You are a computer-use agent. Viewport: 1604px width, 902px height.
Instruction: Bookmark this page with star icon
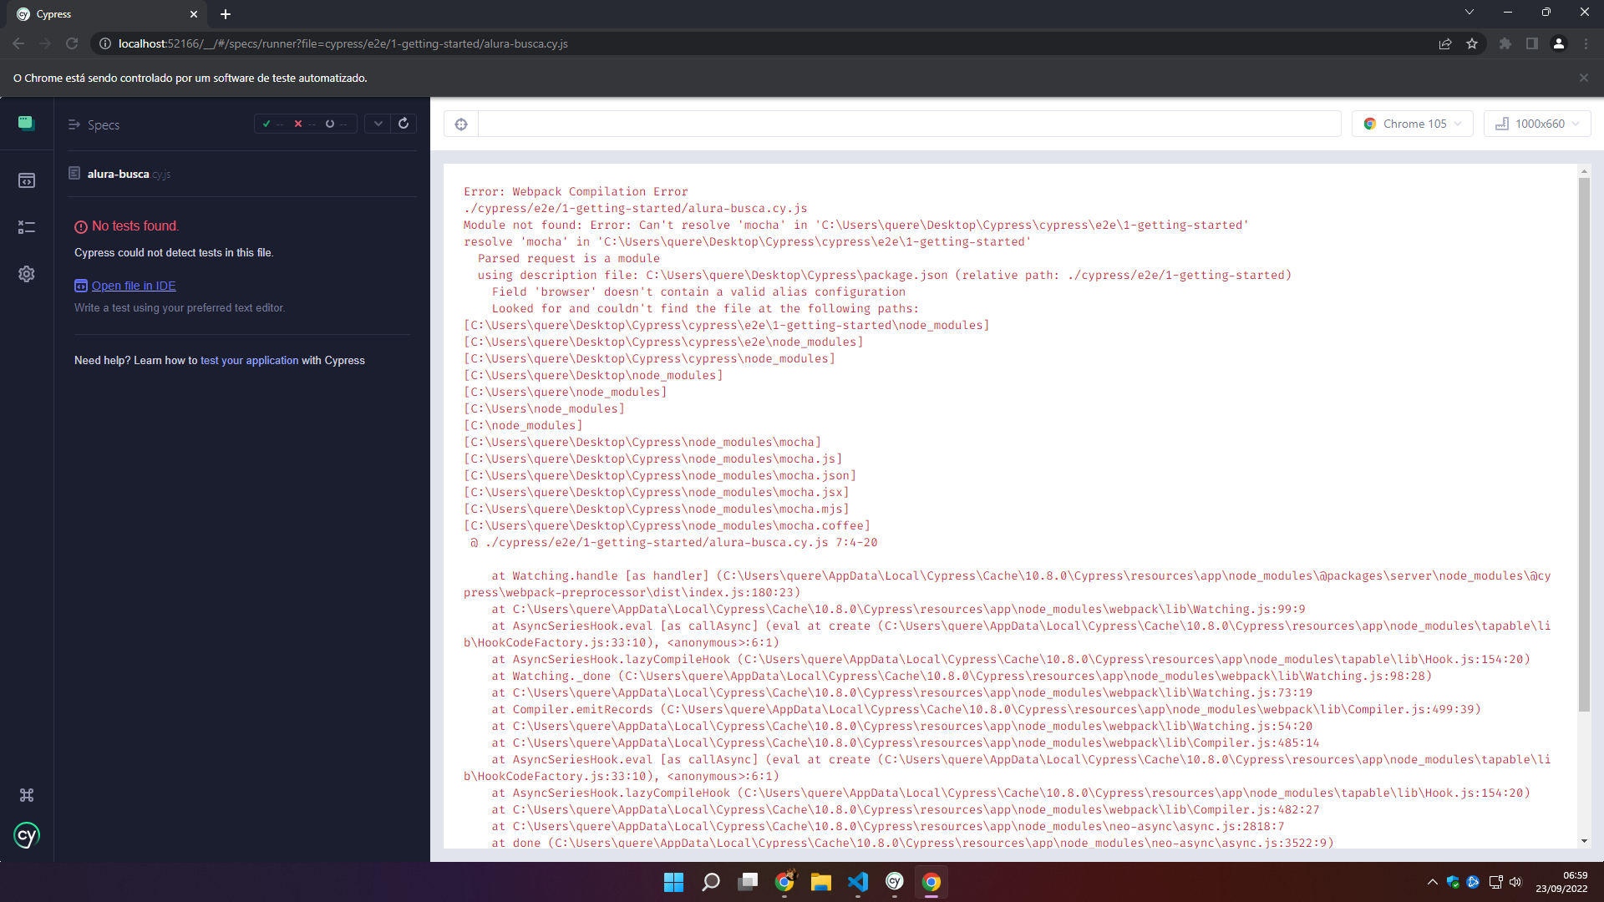(1472, 43)
